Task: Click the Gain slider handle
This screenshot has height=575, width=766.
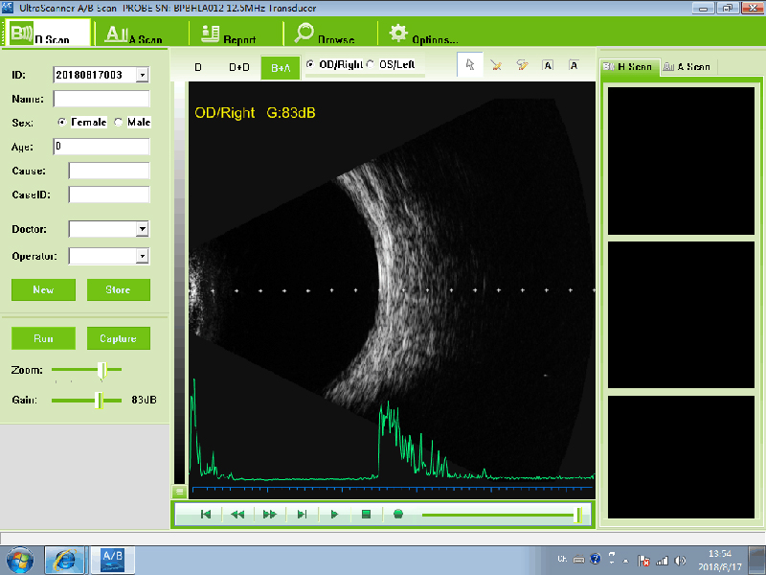Action: click(x=98, y=400)
